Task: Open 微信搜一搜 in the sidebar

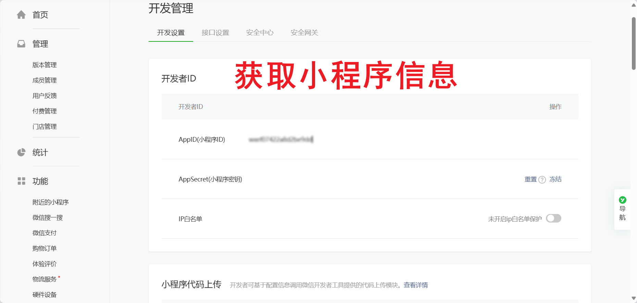Action: [48, 218]
